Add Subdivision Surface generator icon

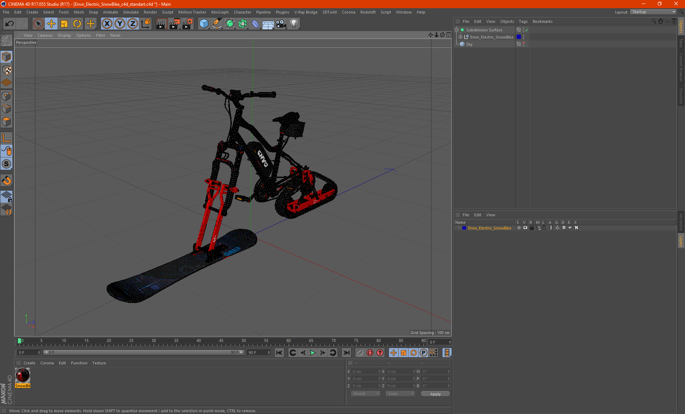click(230, 24)
